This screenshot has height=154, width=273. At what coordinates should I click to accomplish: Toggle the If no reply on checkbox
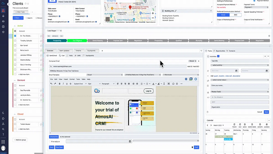pyautogui.click(x=50, y=142)
